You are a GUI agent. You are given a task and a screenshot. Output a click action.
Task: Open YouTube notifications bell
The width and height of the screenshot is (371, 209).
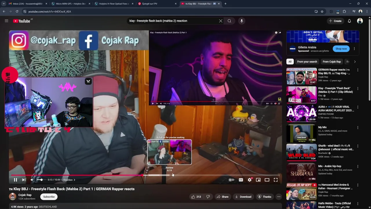(x=349, y=21)
